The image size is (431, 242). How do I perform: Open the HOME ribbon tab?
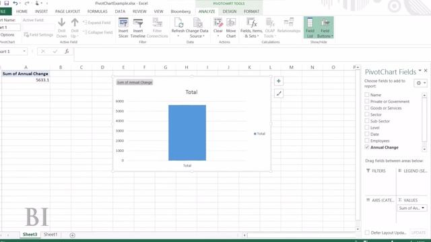22,11
